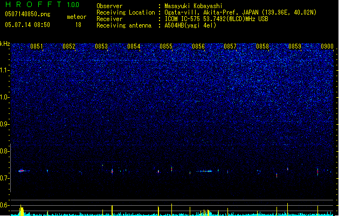
Task: Click the Receiver label
Action: 109,19
